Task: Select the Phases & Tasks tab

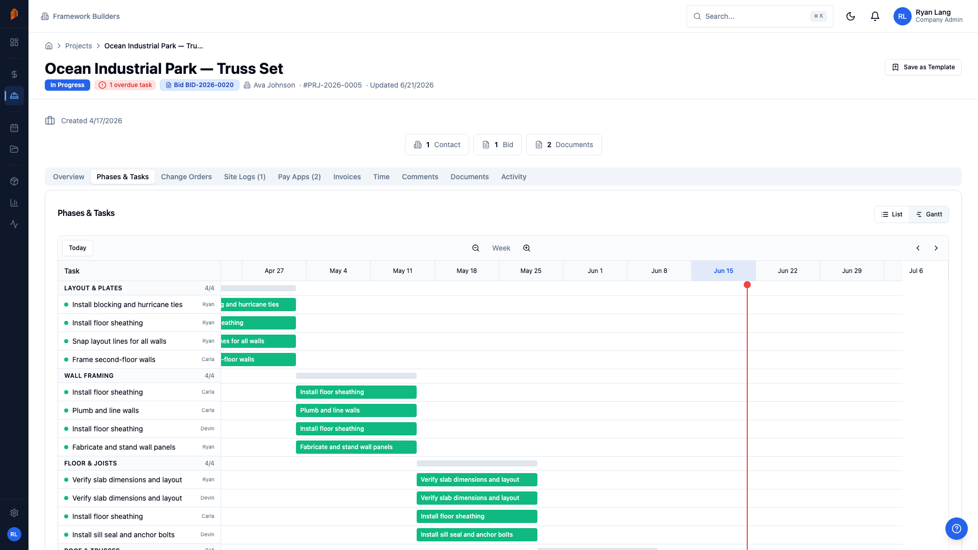Action: (x=123, y=177)
